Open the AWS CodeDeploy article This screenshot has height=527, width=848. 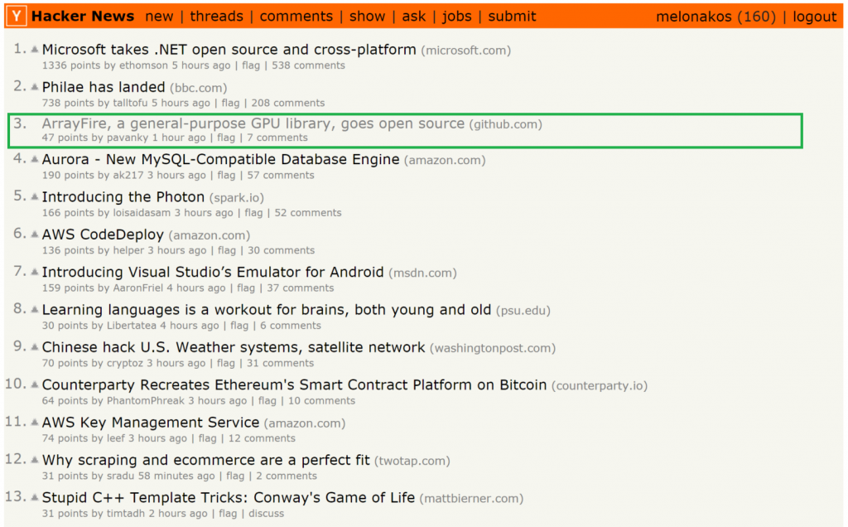pos(103,234)
